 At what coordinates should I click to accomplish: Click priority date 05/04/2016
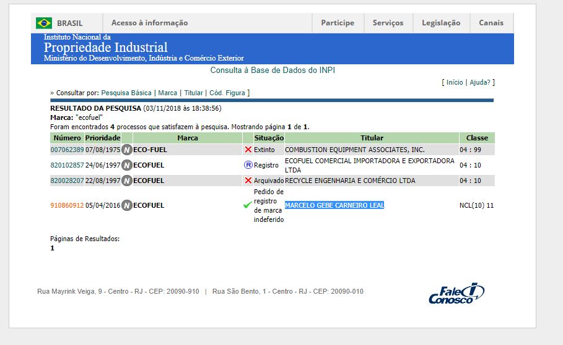(x=103, y=205)
